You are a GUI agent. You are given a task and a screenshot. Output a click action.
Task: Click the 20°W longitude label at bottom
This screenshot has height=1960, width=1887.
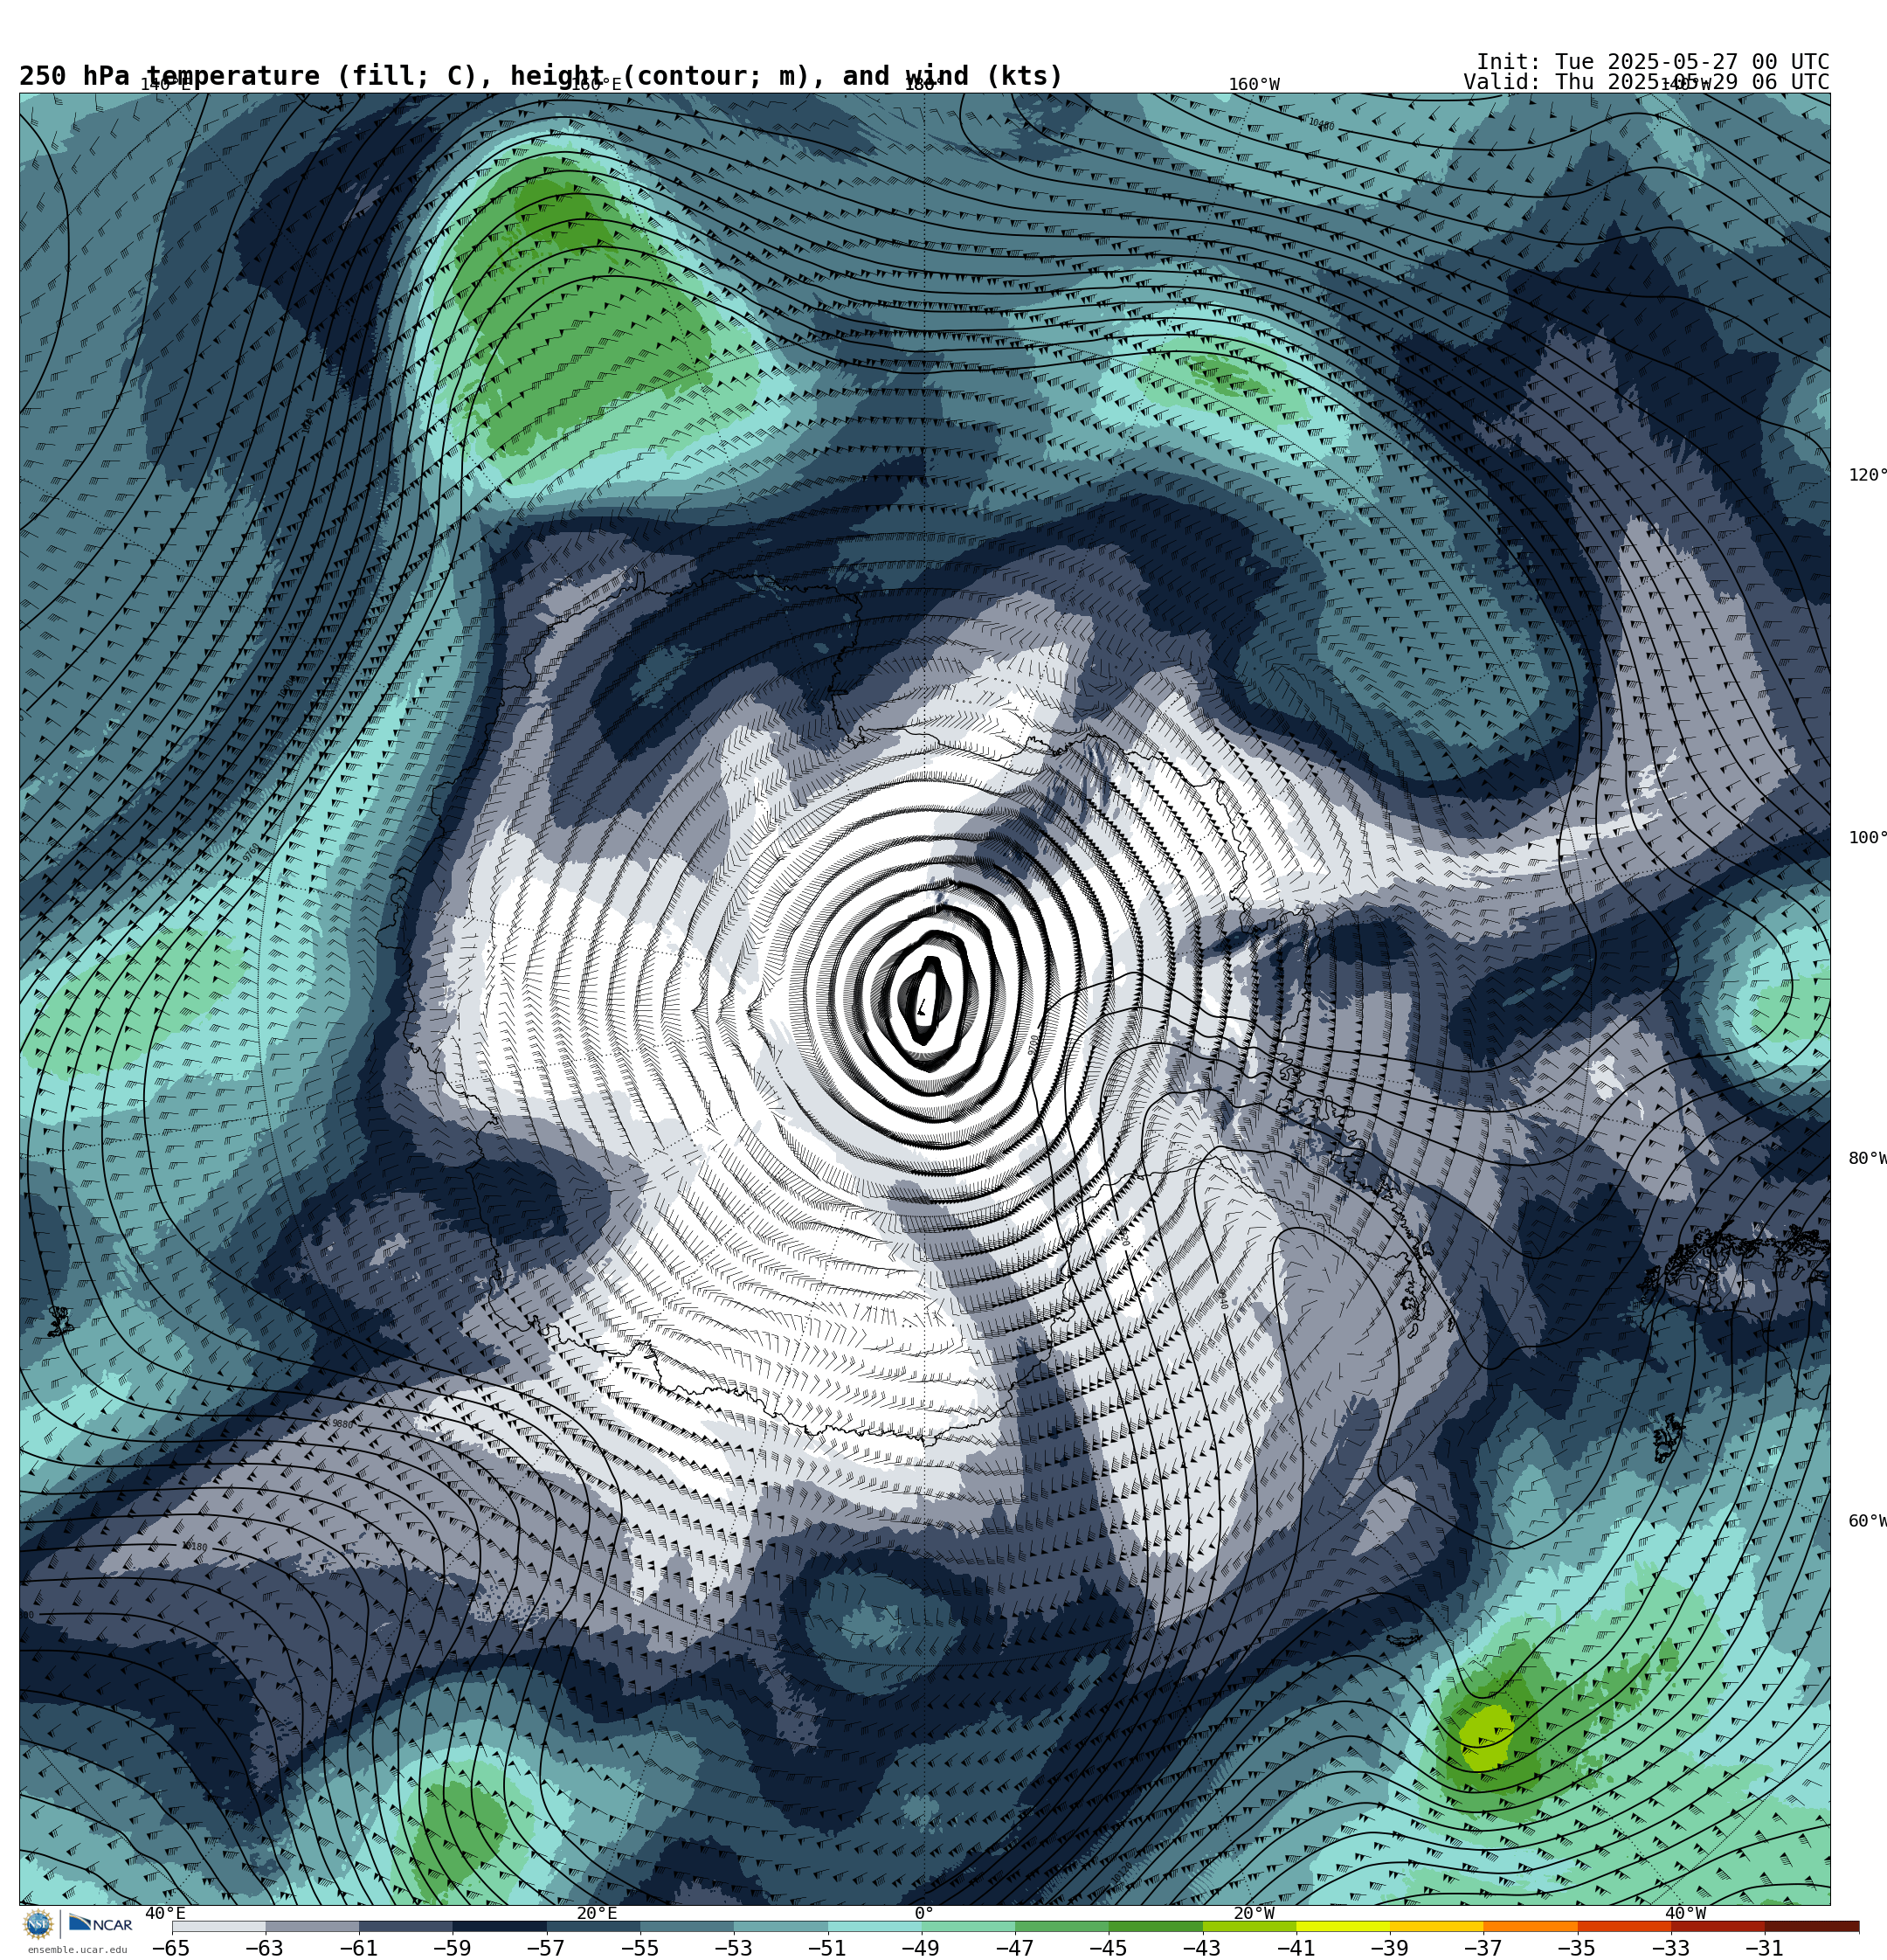point(1254,1913)
